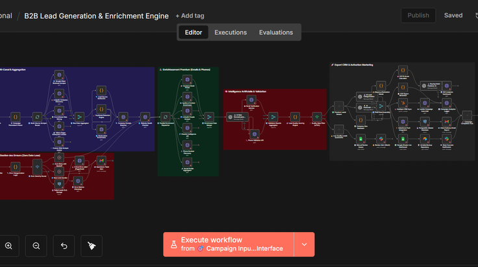Screen dimensions: 478x267
Task: Add a tag to the workflow
Action: point(190,16)
